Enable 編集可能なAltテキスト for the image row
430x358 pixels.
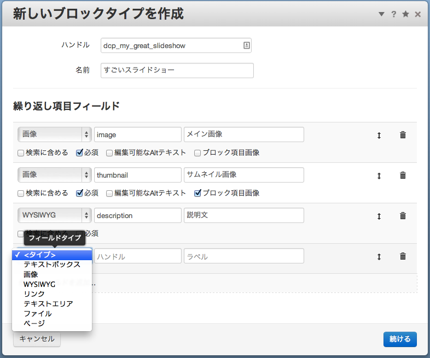109,153
